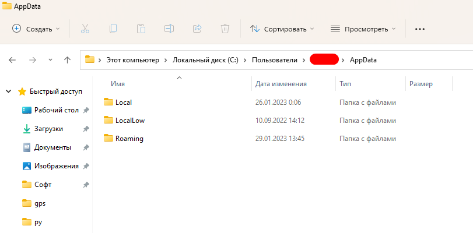Screen dimensions: 473x233
Task: Click the pin icon beside Изображения
Action: click(x=86, y=166)
